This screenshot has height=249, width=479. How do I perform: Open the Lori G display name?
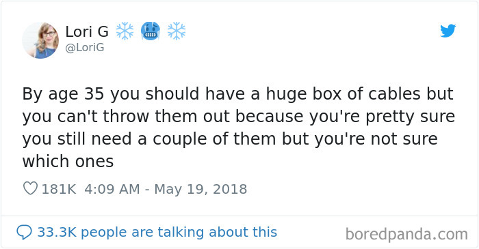[x=87, y=31]
